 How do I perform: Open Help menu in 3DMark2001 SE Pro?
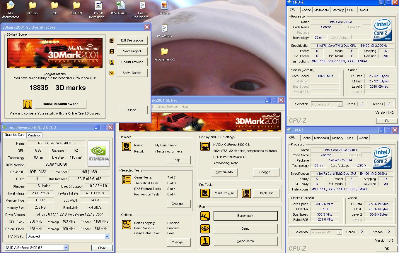click(185, 107)
